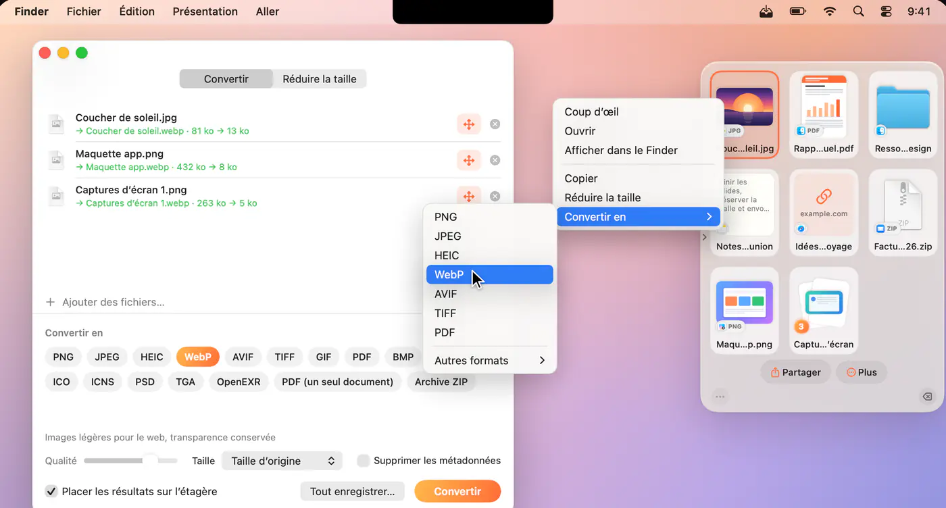Select the AVIF format chip
Screen dimensions: 946x508
(x=243, y=357)
